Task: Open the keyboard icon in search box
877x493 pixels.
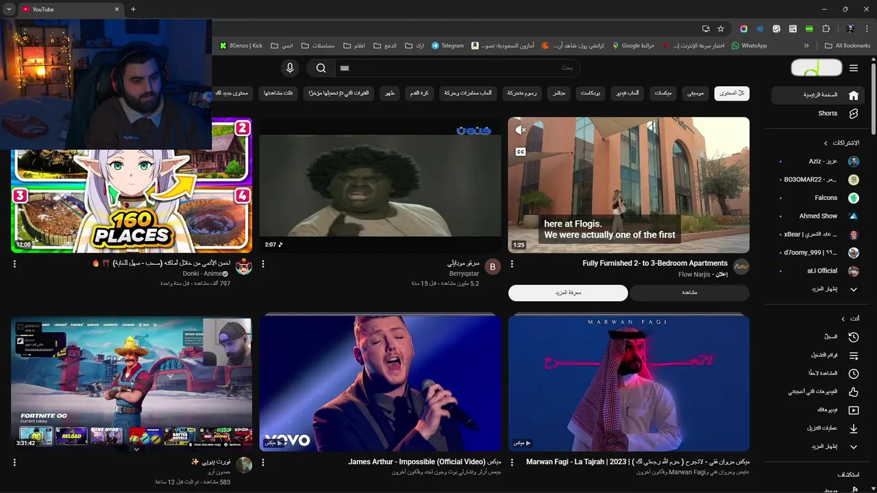Action: click(x=345, y=68)
